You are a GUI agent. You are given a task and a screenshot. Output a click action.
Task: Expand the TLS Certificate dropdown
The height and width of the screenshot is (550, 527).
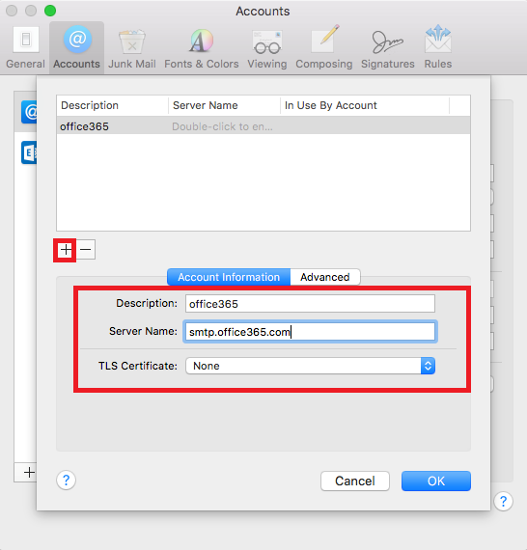[310, 366]
